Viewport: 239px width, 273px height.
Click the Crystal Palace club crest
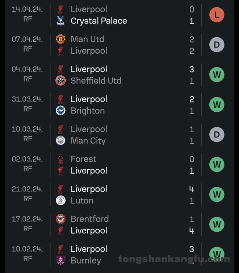[x=60, y=21]
